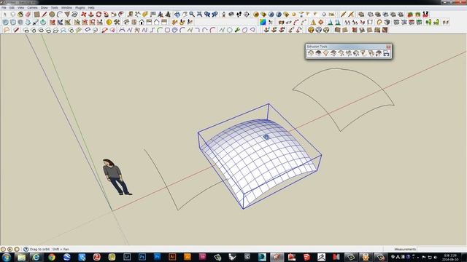Open the Tools menu
The height and width of the screenshot is (262, 467).
[x=55, y=8]
